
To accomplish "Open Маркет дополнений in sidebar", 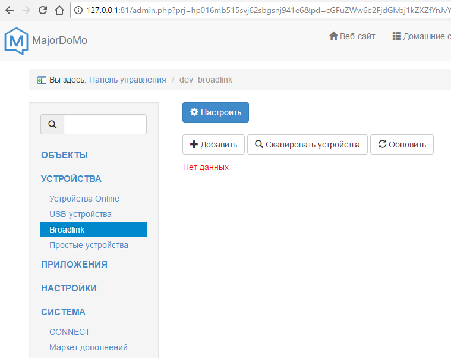I will tap(89, 347).
